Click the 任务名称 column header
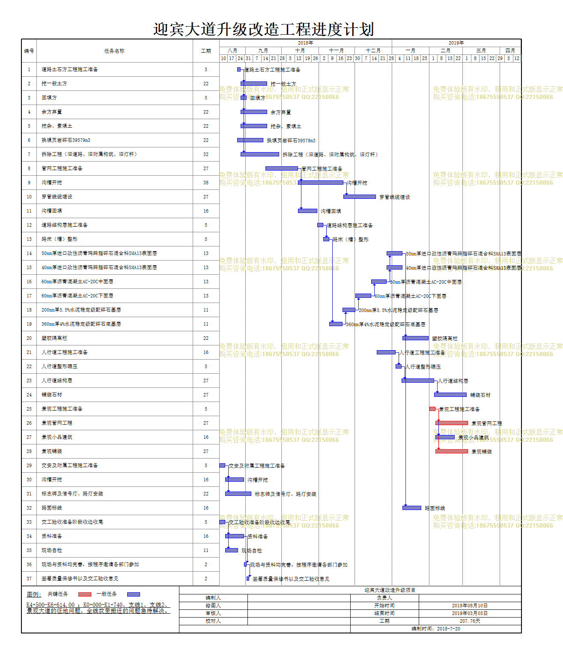The image size is (563, 654). (114, 51)
